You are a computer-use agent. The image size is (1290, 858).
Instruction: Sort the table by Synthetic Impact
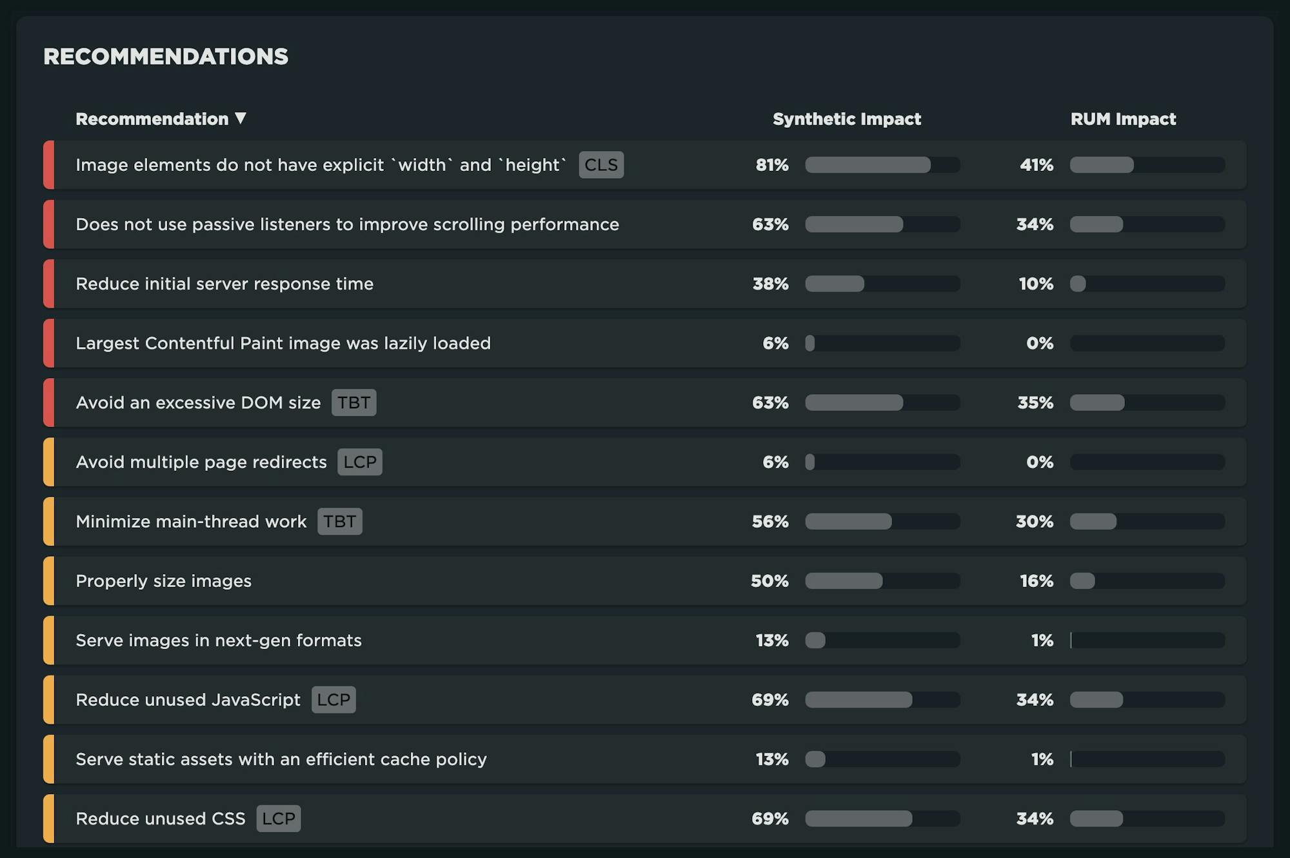click(847, 119)
